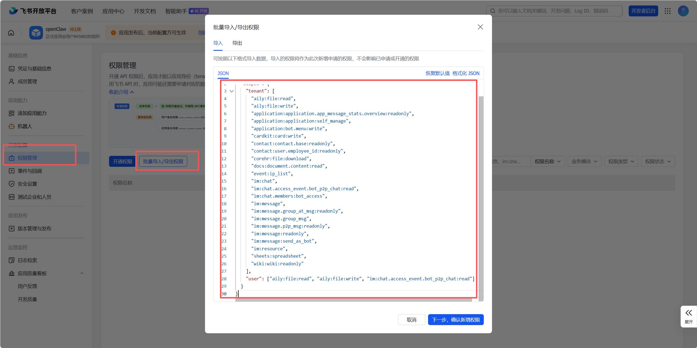Open 事件与回调 settings
Image resolution: width=697 pixels, height=348 pixels.
(x=30, y=171)
